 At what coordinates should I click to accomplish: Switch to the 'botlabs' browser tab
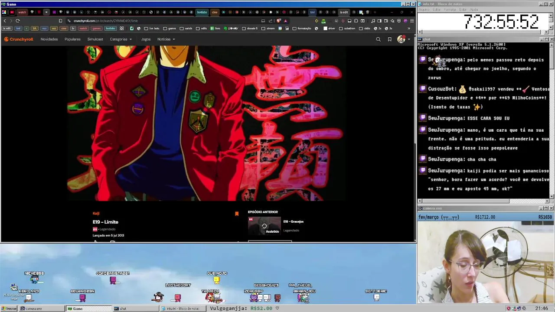pos(202,12)
